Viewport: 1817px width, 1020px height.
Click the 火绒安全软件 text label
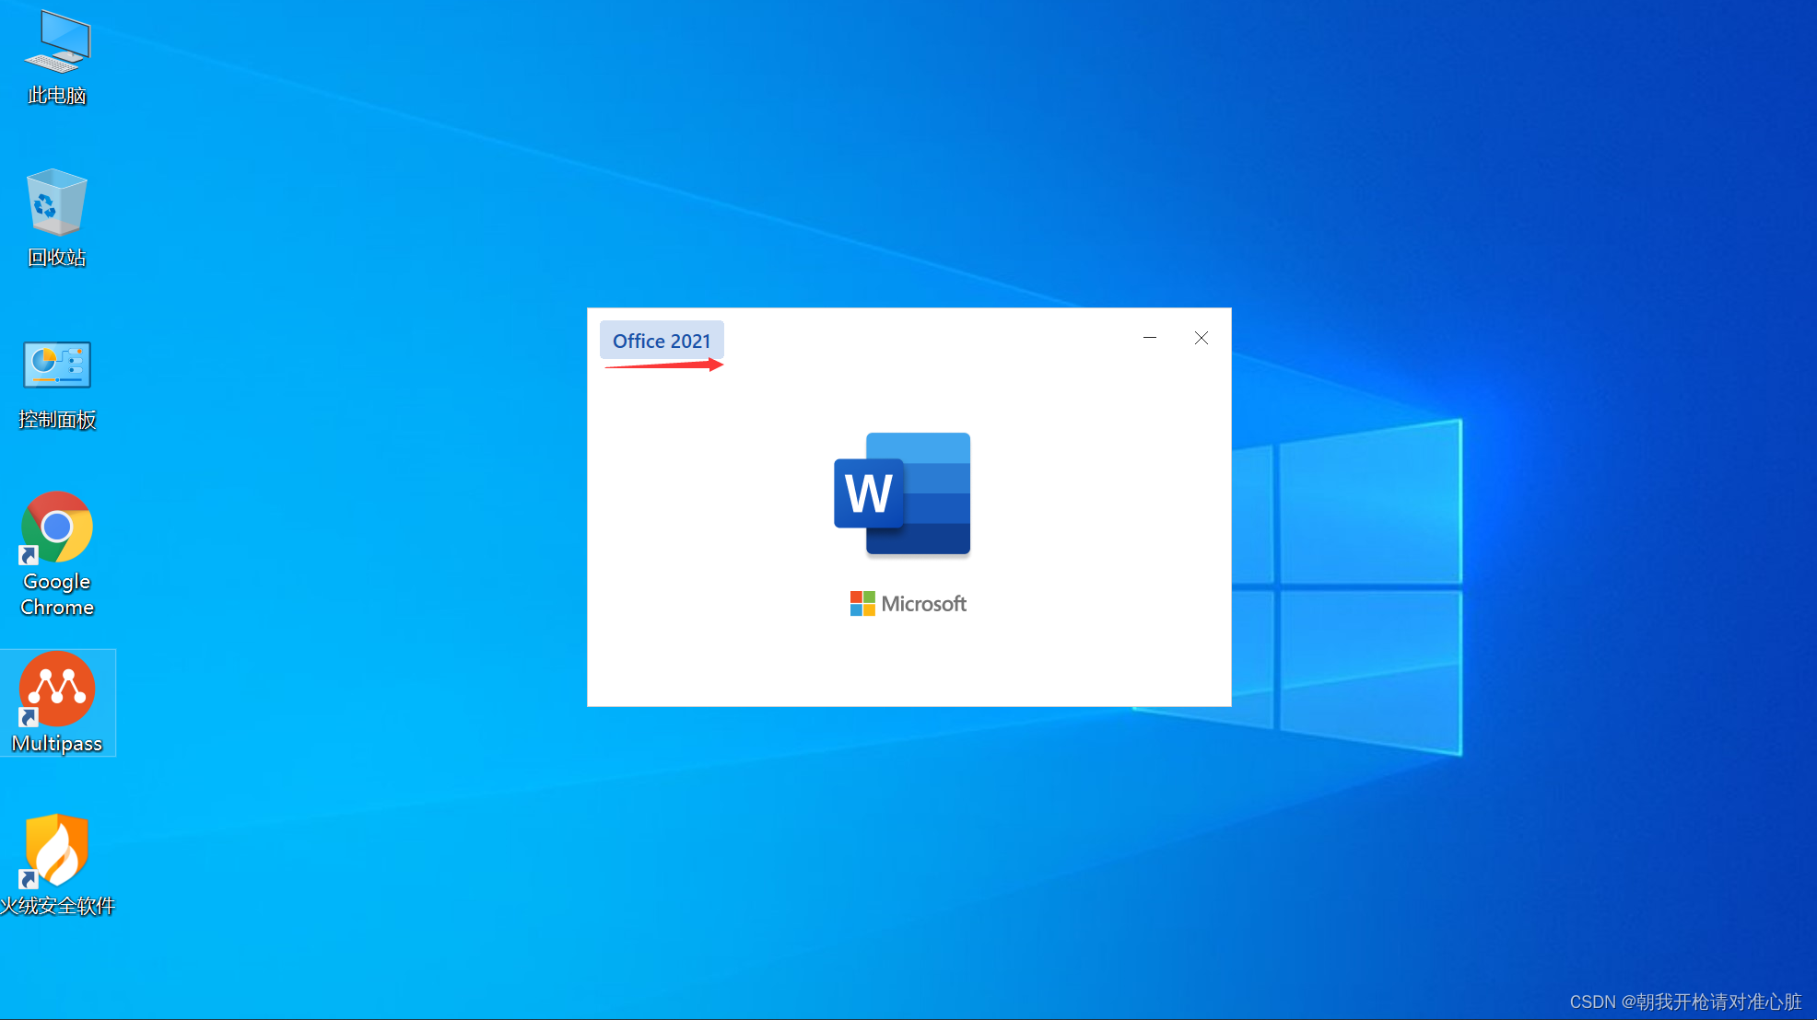point(57,906)
